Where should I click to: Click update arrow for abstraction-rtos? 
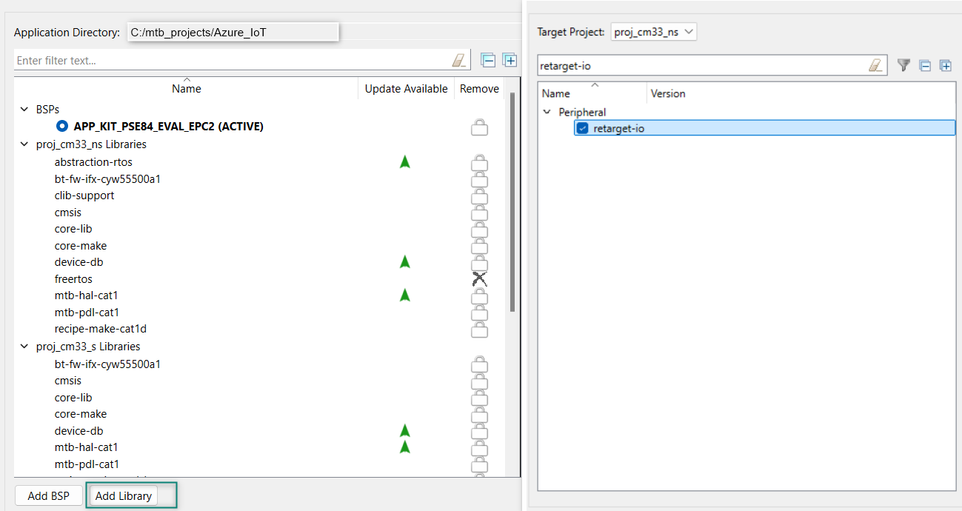[x=404, y=161]
